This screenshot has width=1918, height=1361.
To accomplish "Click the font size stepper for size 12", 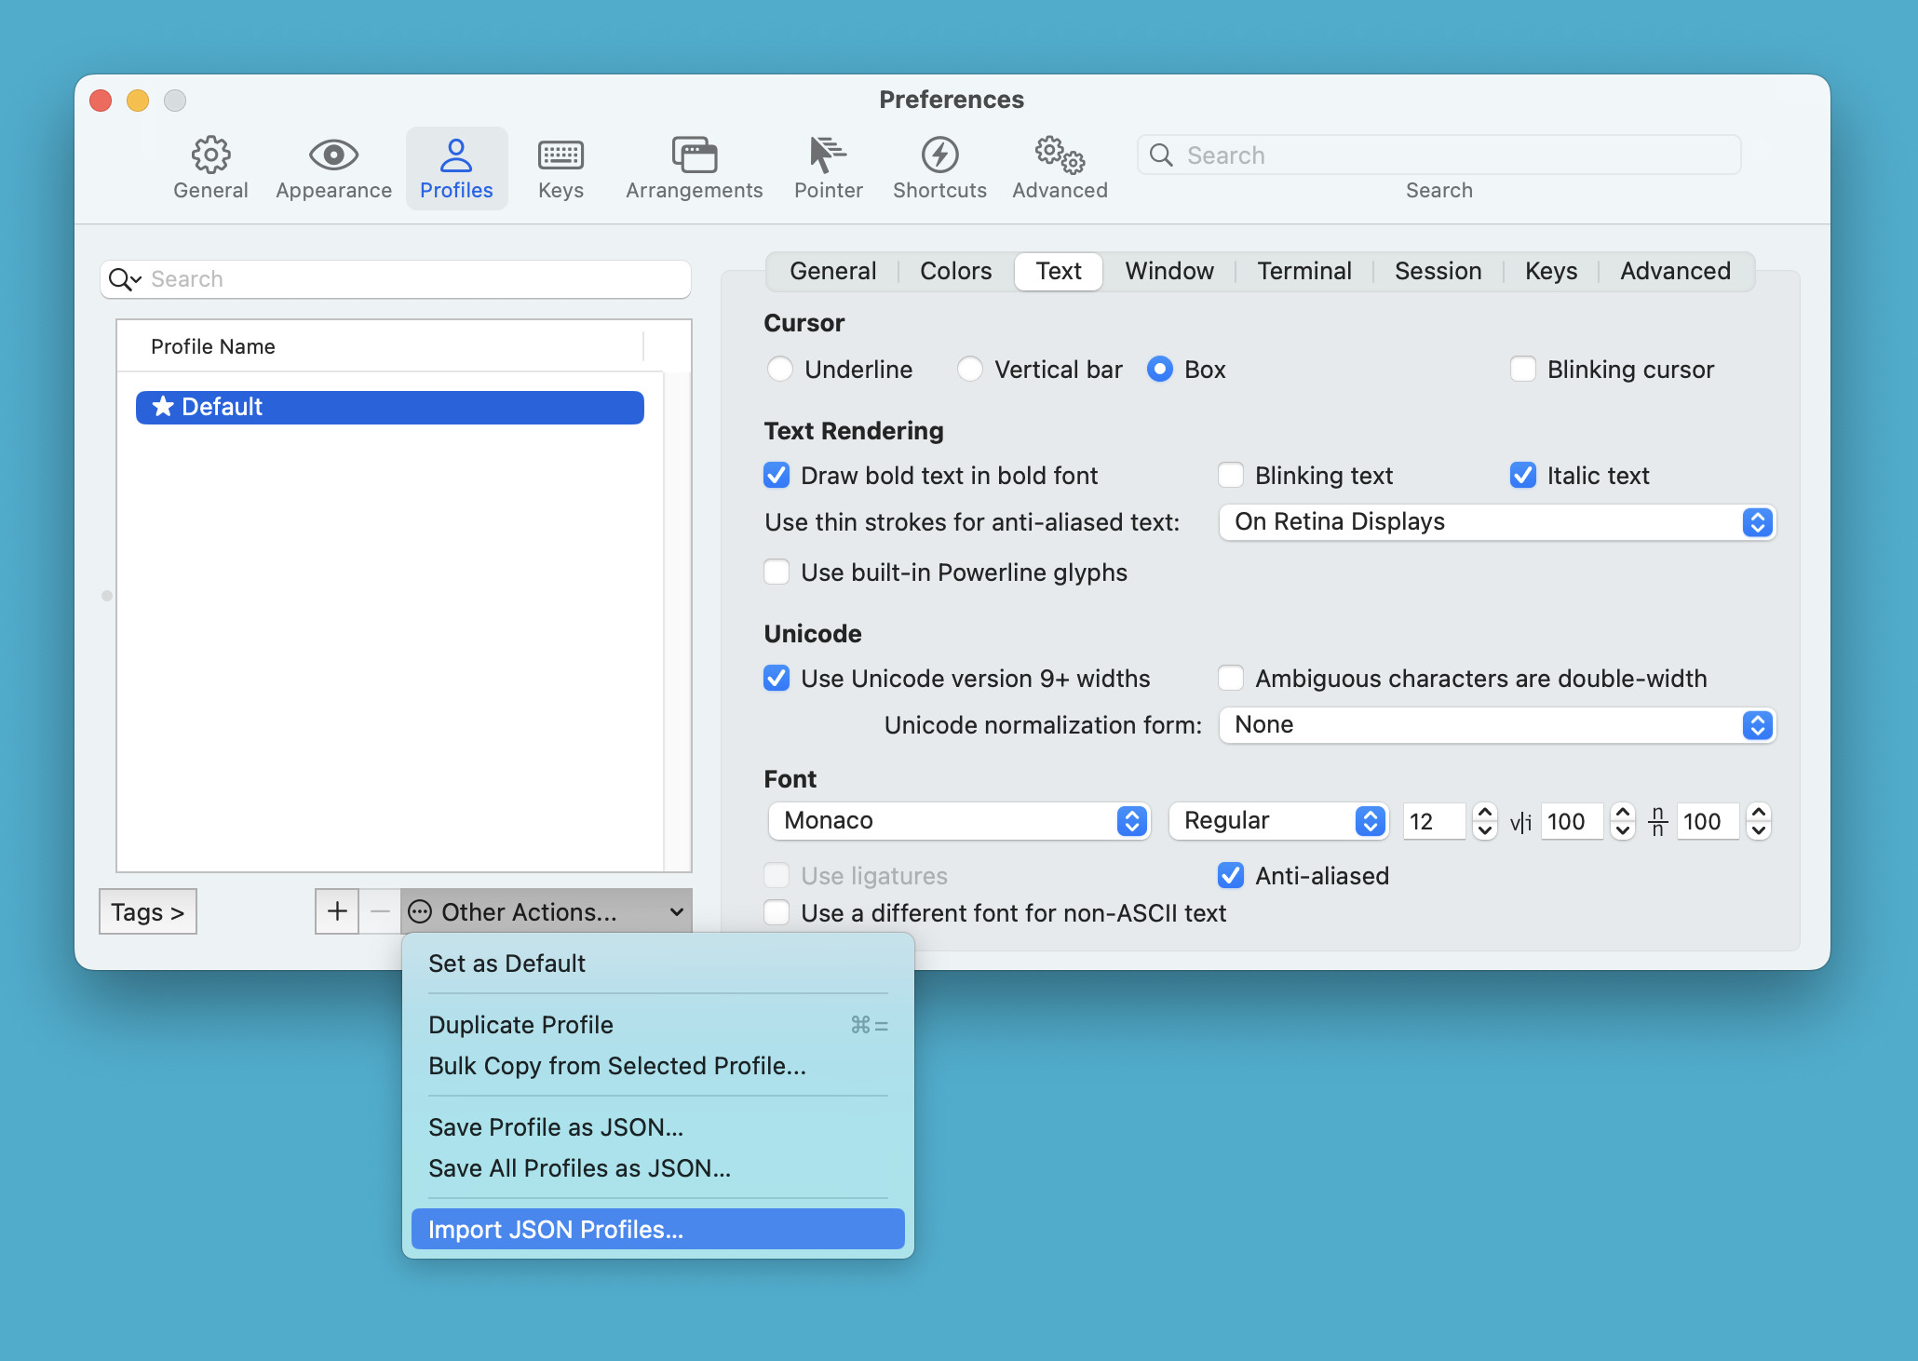I will (1486, 820).
